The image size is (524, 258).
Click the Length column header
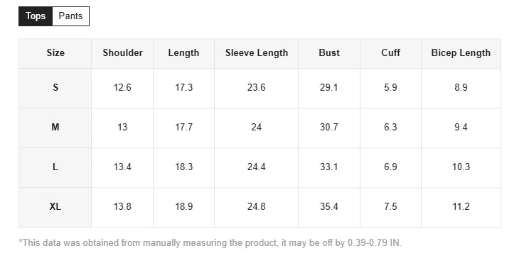pyautogui.click(x=184, y=53)
